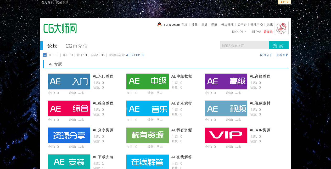The width and height of the screenshot is (331, 169).
Task: Open the pink VIP banner icon
Action: tap(226, 135)
